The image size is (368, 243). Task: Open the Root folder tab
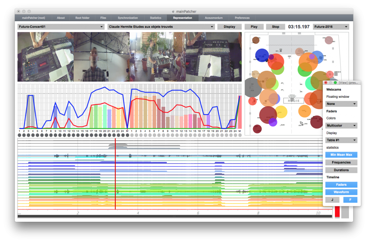(82, 18)
